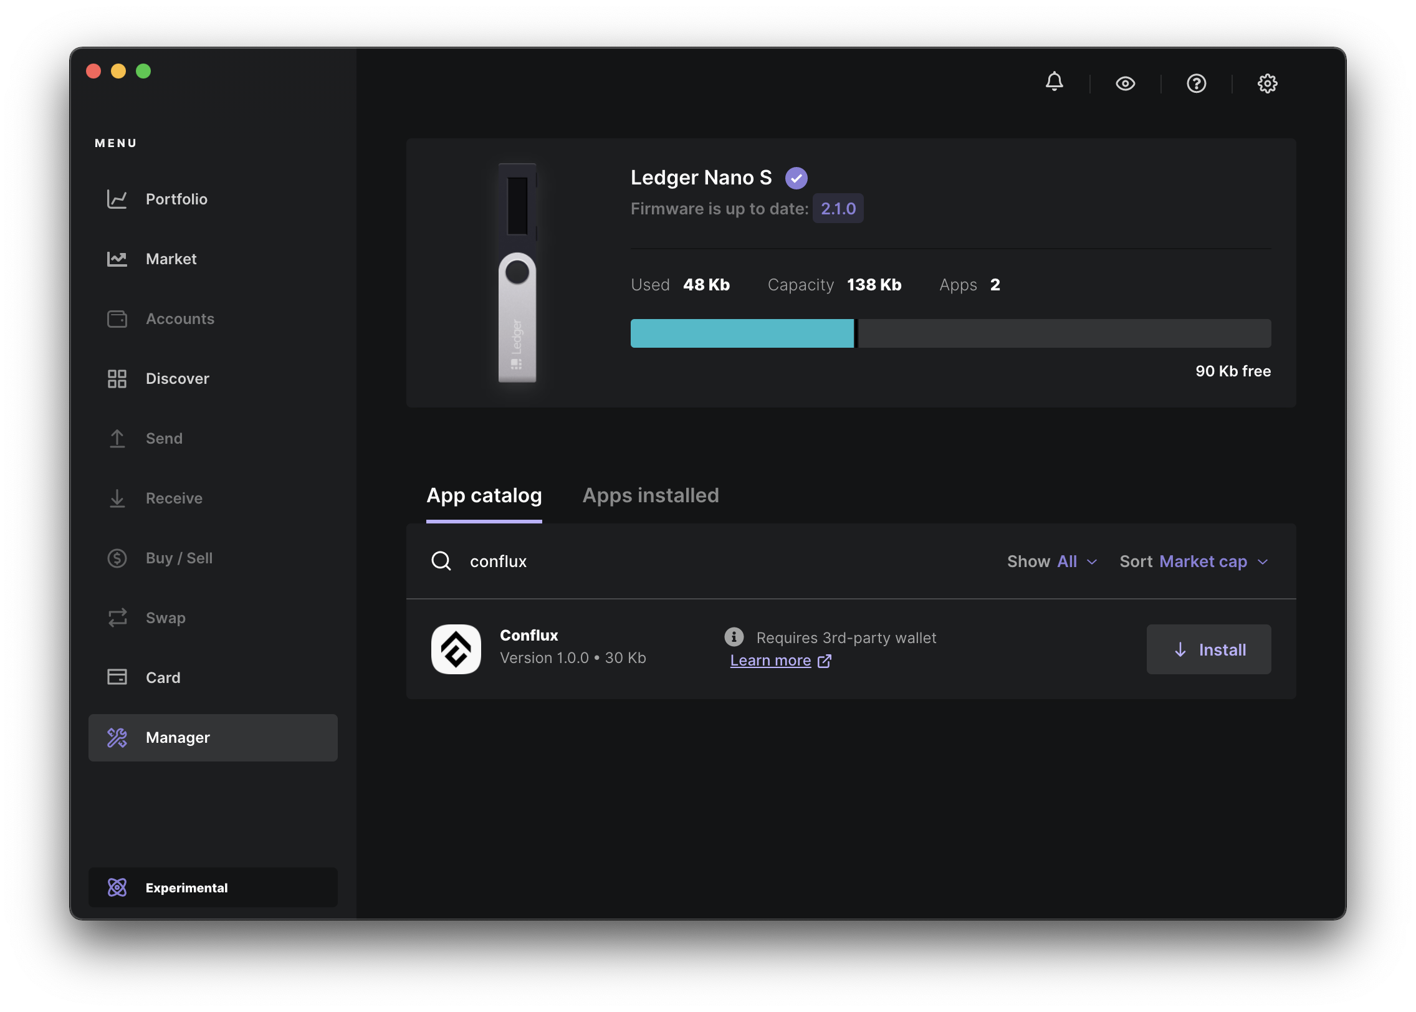
Task: Switch to the Apps installed tab
Action: pos(650,495)
